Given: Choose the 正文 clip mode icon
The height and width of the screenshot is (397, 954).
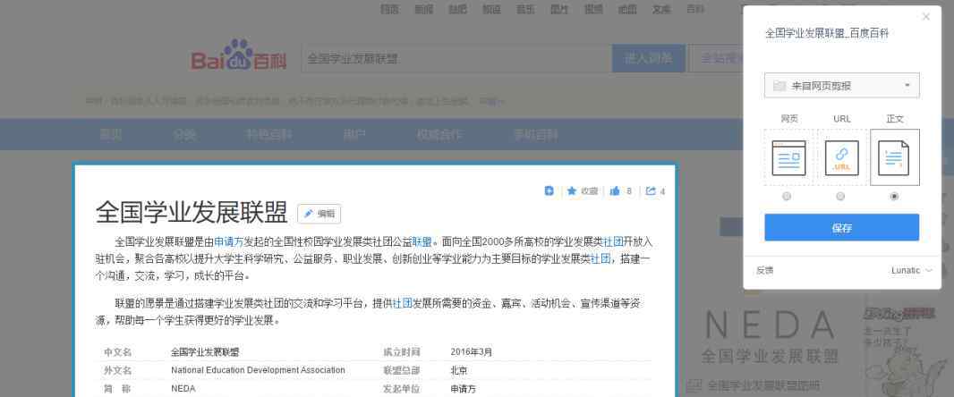Looking at the screenshot, I should tap(894, 157).
